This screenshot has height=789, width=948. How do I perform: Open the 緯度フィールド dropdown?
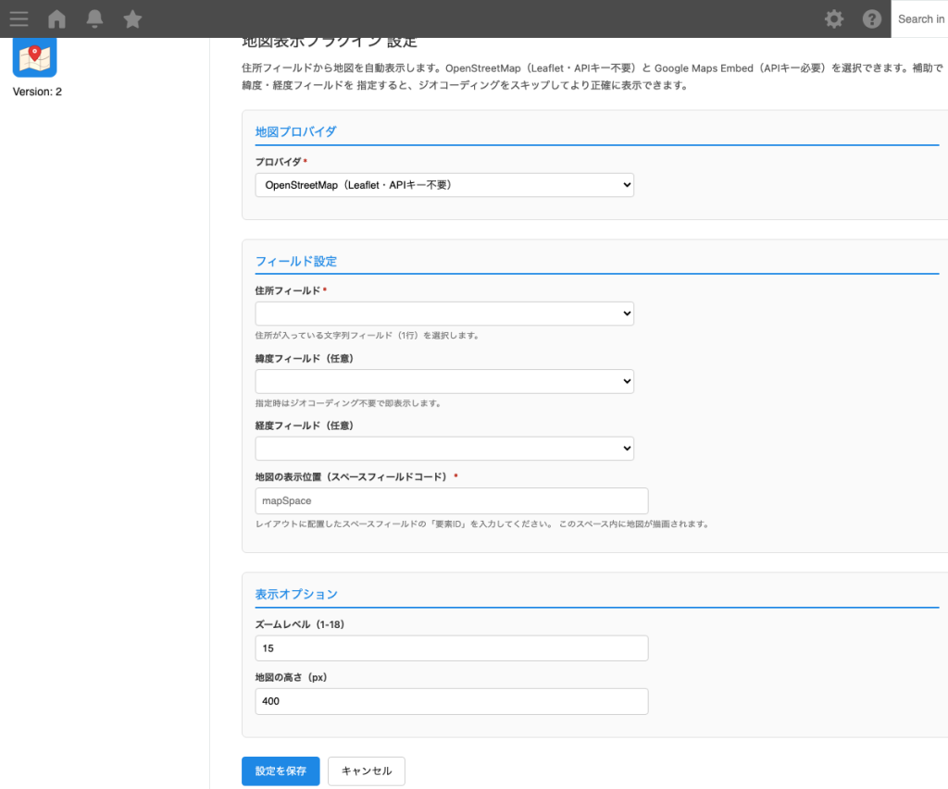click(443, 380)
